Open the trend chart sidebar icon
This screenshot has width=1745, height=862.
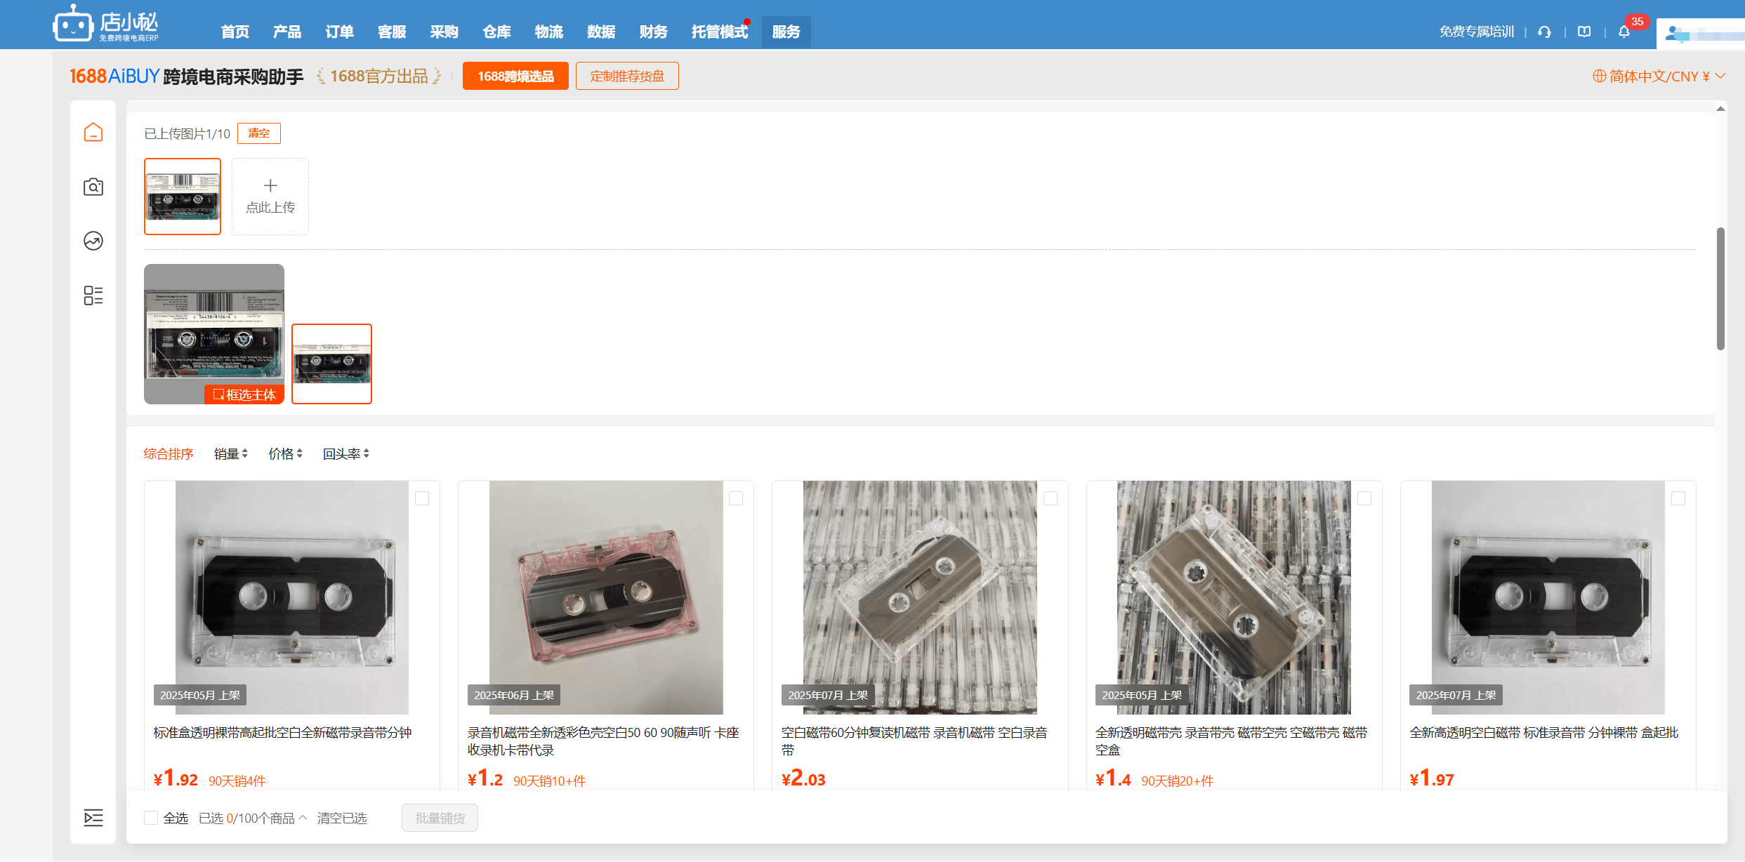pyautogui.click(x=93, y=241)
